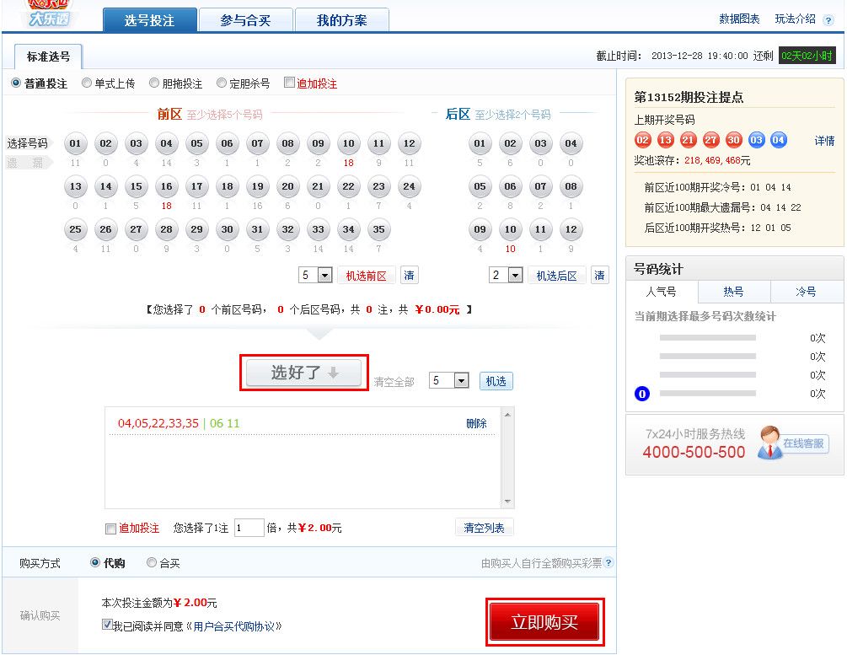Open the front zone random count dropdown
This screenshot has height=655, width=847.
[x=324, y=276]
